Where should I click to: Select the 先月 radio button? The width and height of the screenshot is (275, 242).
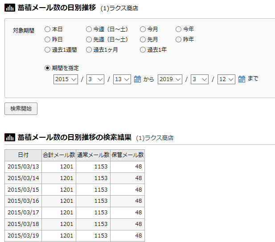pyautogui.click(x=143, y=40)
